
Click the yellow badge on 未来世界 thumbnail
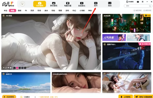tap(147, 15)
